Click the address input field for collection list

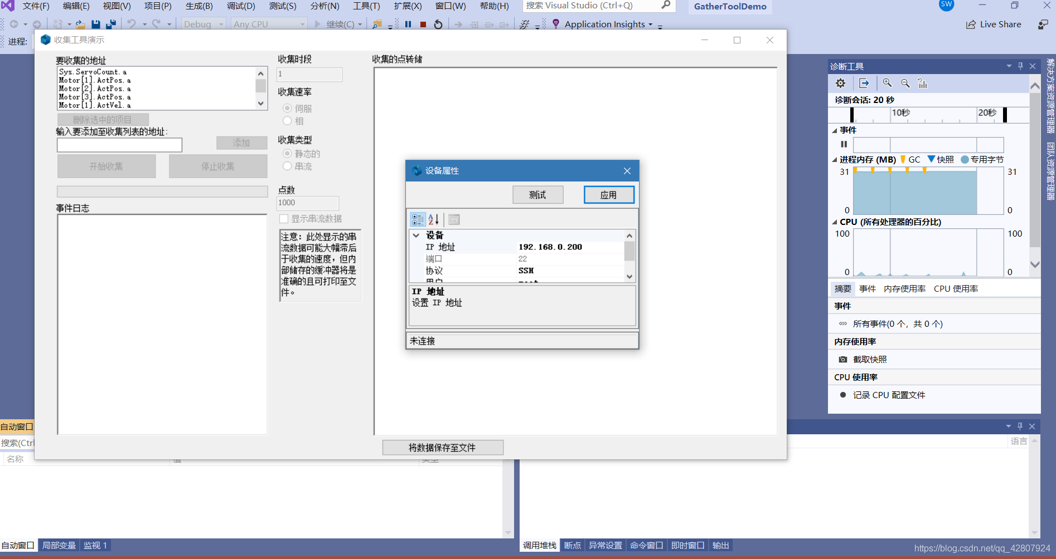pos(119,145)
